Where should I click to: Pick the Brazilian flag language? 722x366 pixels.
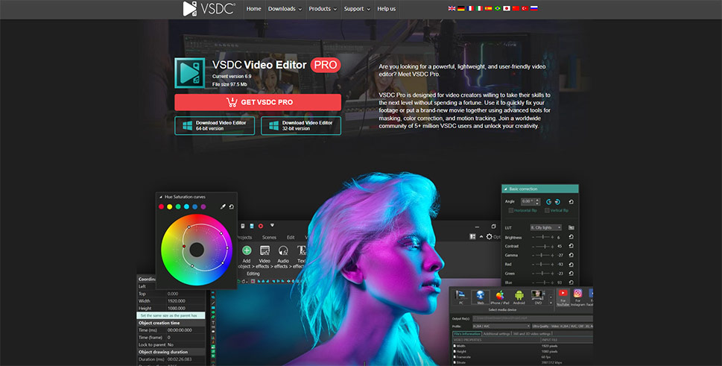pyautogui.click(x=498, y=8)
